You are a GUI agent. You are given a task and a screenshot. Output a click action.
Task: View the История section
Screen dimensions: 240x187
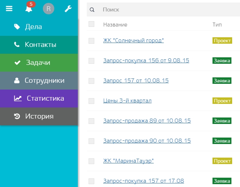tap(39, 116)
